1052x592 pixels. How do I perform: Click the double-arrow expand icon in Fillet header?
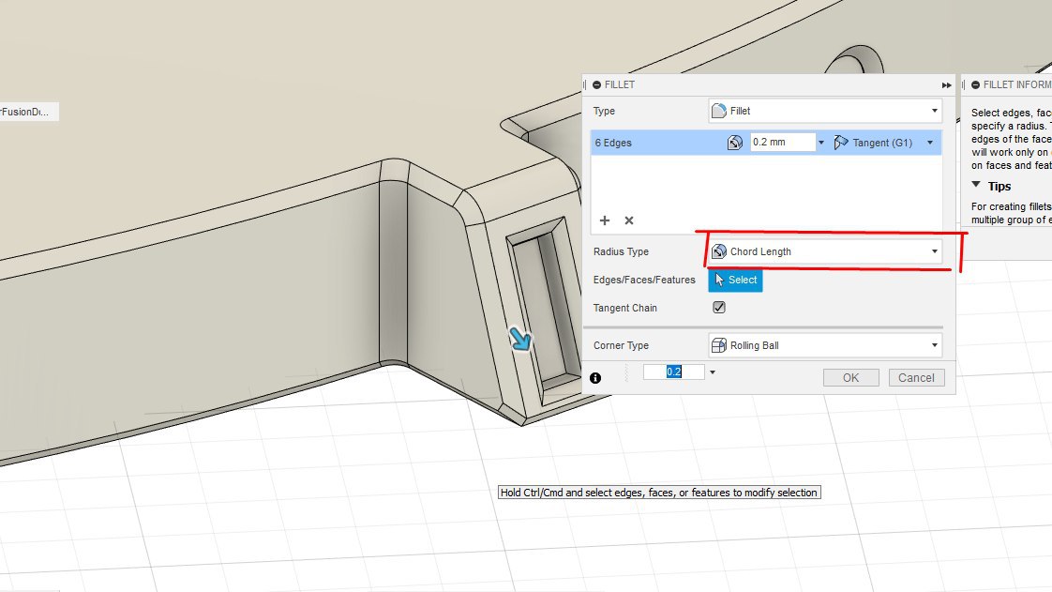click(946, 85)
